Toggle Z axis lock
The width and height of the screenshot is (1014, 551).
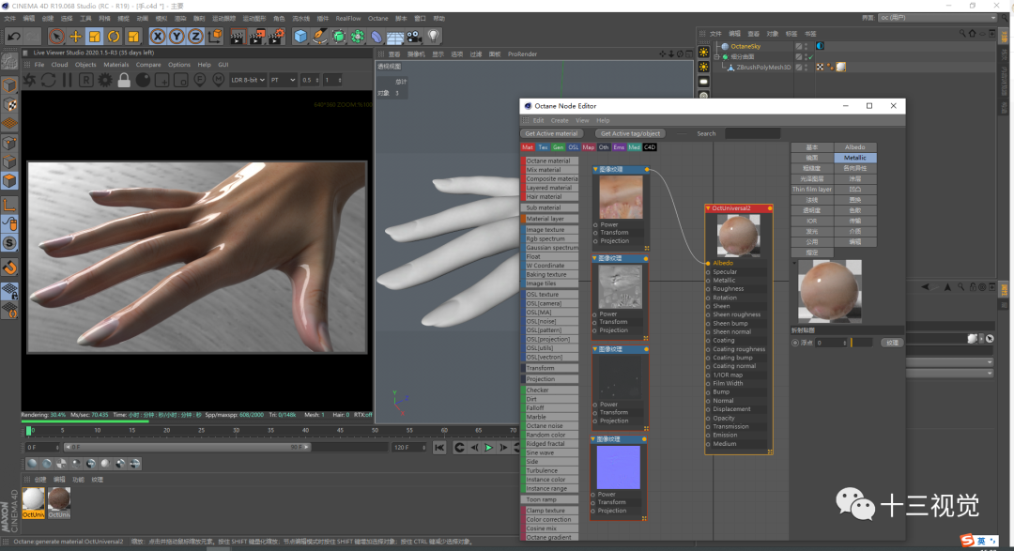click(195, 37)
